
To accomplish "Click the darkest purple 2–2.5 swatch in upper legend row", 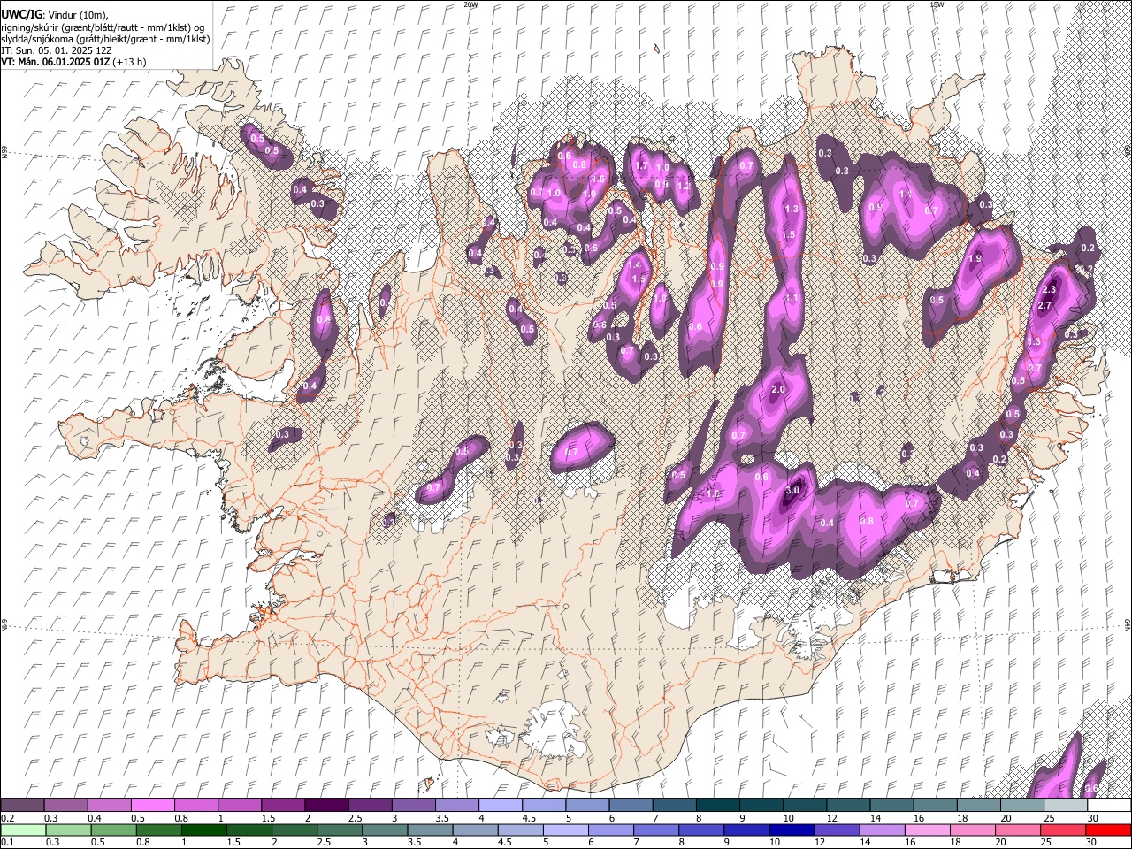I will 326,806.
